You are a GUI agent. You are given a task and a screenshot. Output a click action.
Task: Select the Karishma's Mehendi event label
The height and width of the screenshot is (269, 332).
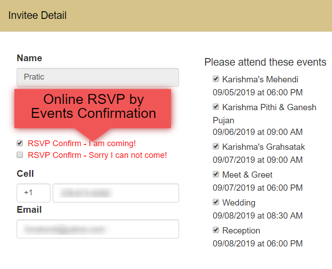click(260, 80)
